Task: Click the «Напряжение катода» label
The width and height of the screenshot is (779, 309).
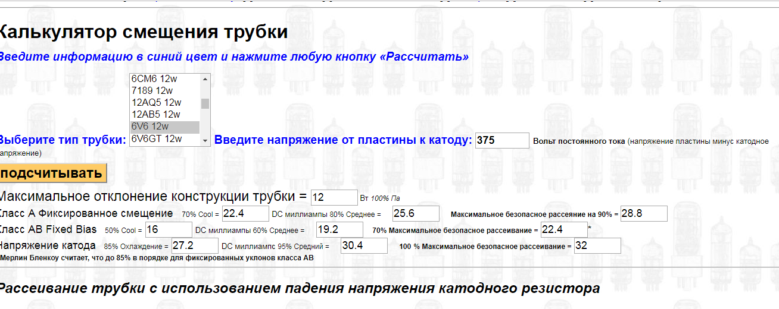Action: 48,245
